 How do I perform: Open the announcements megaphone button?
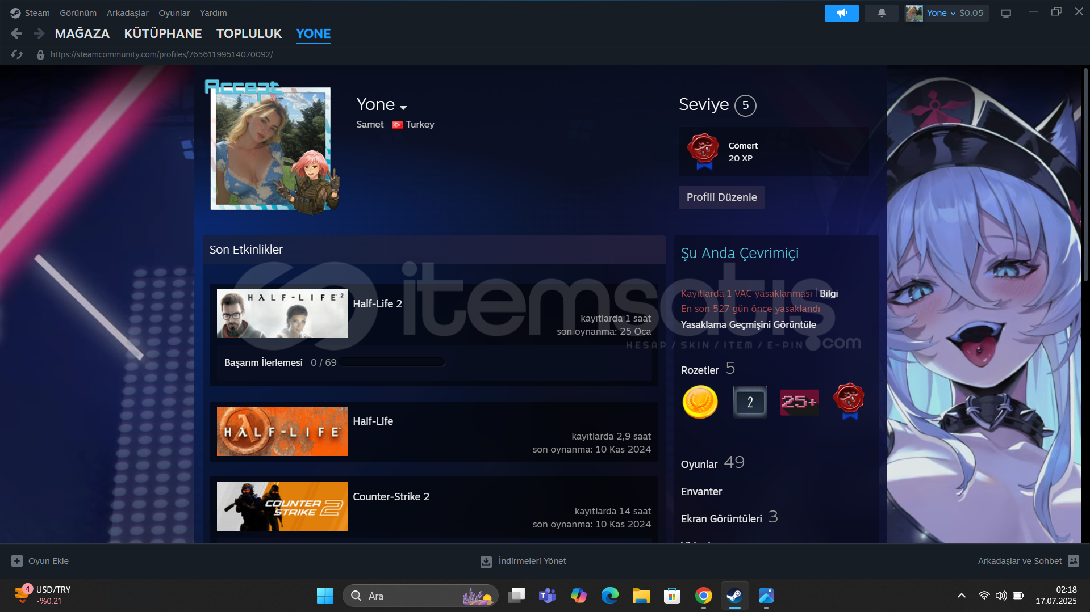(841, 13)
